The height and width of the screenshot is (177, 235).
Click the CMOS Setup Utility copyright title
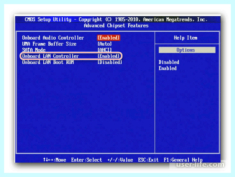pos(116,19)
